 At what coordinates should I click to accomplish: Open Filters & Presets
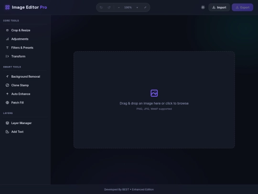(x=25, y=48)
